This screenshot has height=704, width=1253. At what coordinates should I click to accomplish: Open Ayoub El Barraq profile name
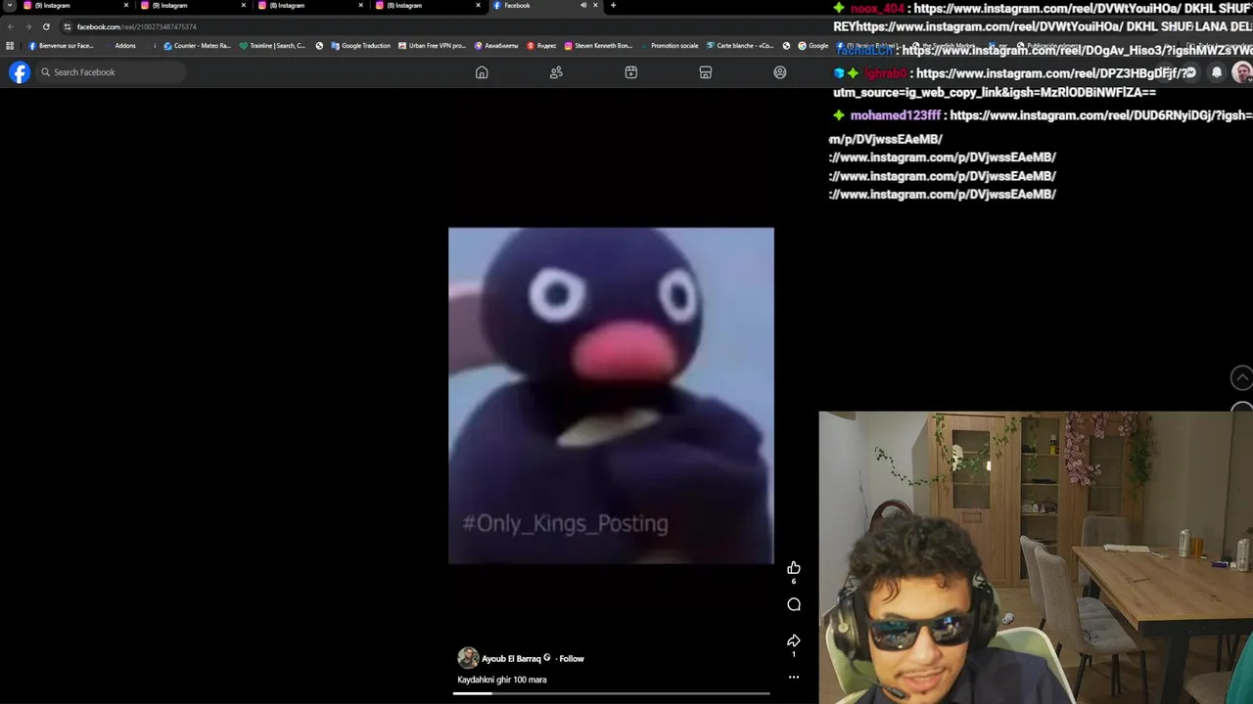[x=511, y=659]
